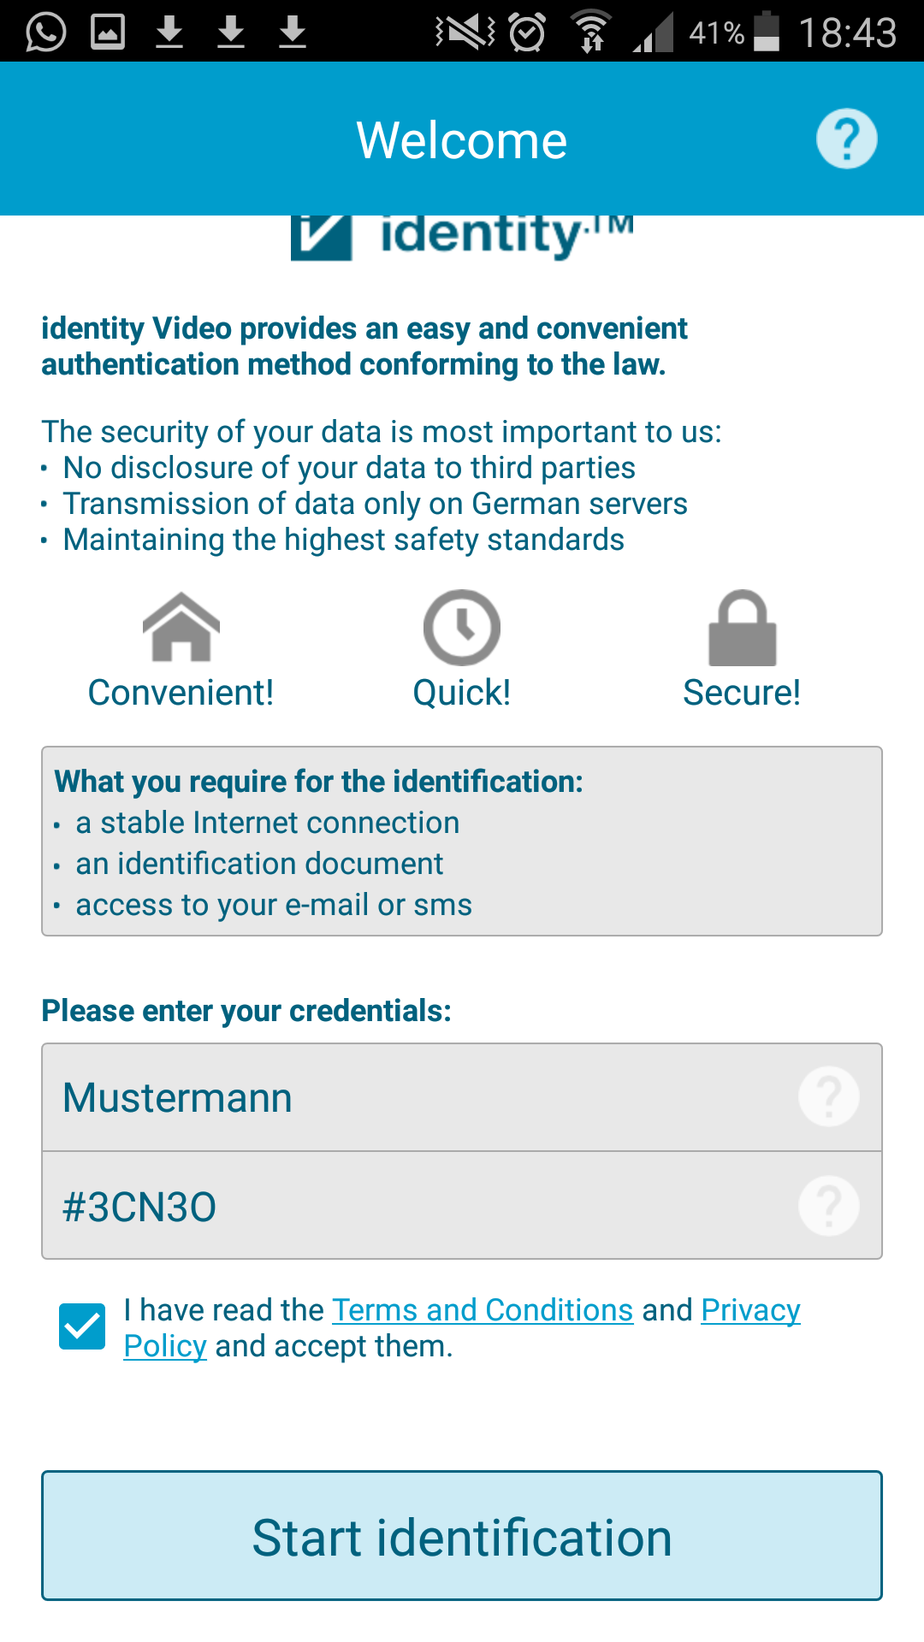
Task: Tap the identification requirements info box
Action: coord(462,842)
